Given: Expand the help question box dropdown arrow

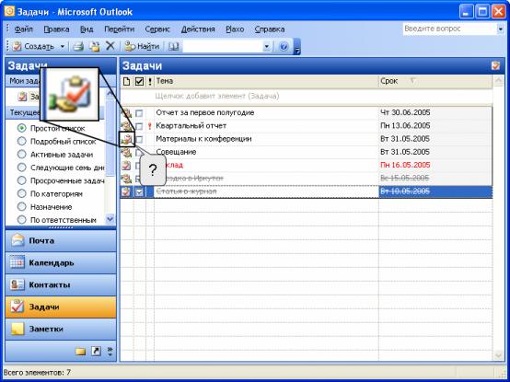Looking at the screenshot, I should [x=501, y=29].
